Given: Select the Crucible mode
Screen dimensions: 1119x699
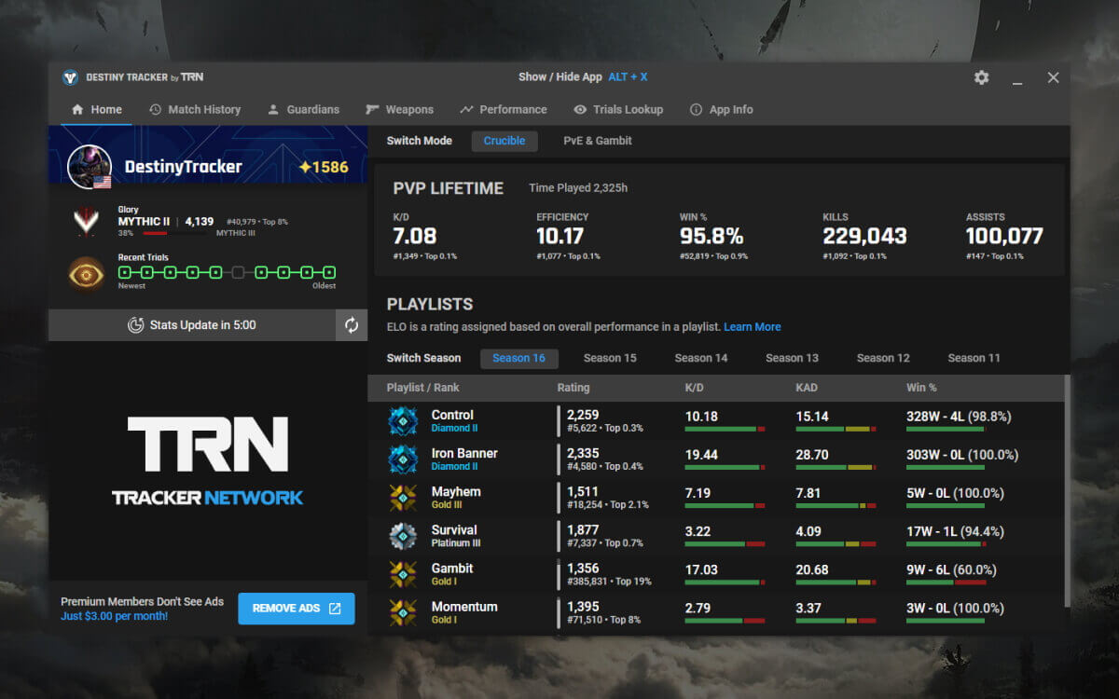Looking at the screenshot, I should 504,141.
